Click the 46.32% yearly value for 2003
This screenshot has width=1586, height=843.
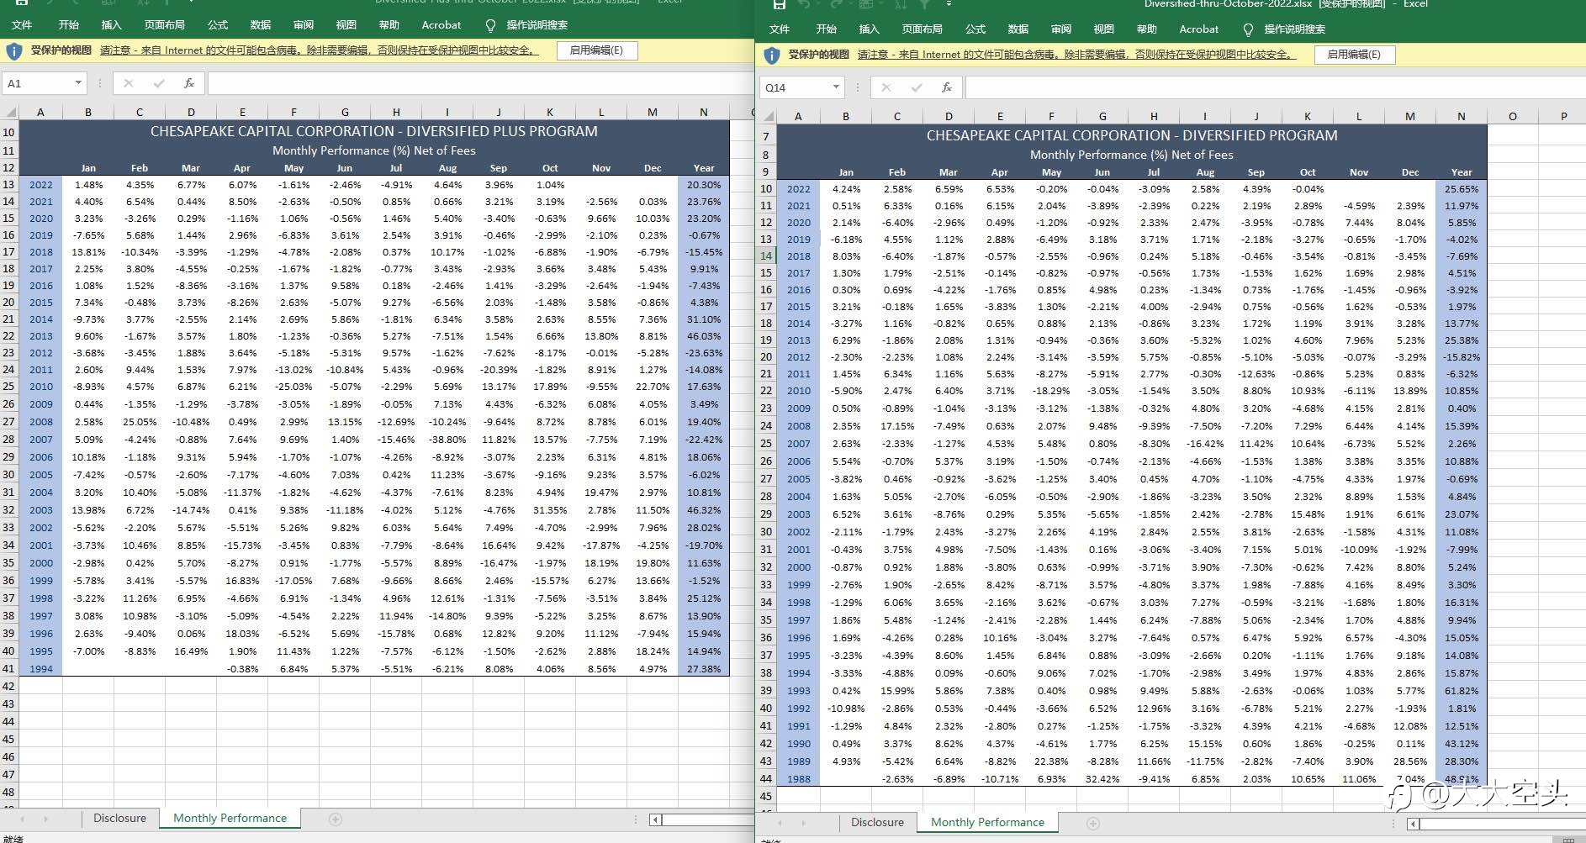(x=704, y=510)
